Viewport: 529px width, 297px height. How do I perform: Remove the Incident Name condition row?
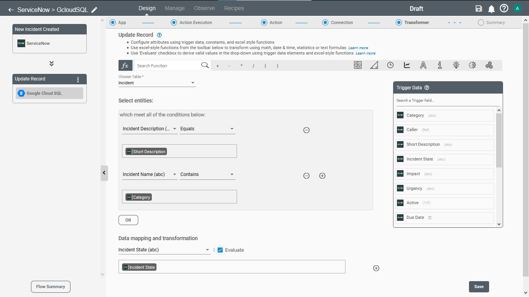tap(306, 176)
